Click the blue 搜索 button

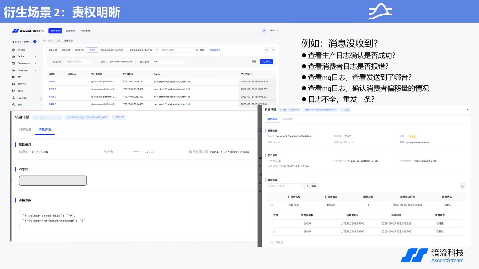point(266,62)
